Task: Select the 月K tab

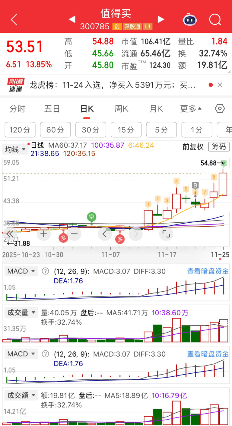Action: [x=156, y=109]
